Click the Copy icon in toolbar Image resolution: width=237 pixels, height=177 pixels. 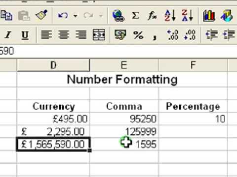[6, 16]
